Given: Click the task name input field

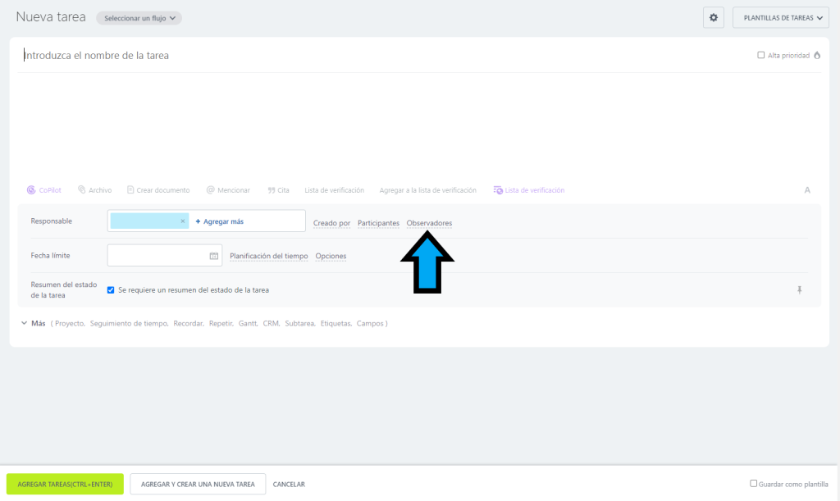Looking at the screenshot, I should (x=328, y=56).
